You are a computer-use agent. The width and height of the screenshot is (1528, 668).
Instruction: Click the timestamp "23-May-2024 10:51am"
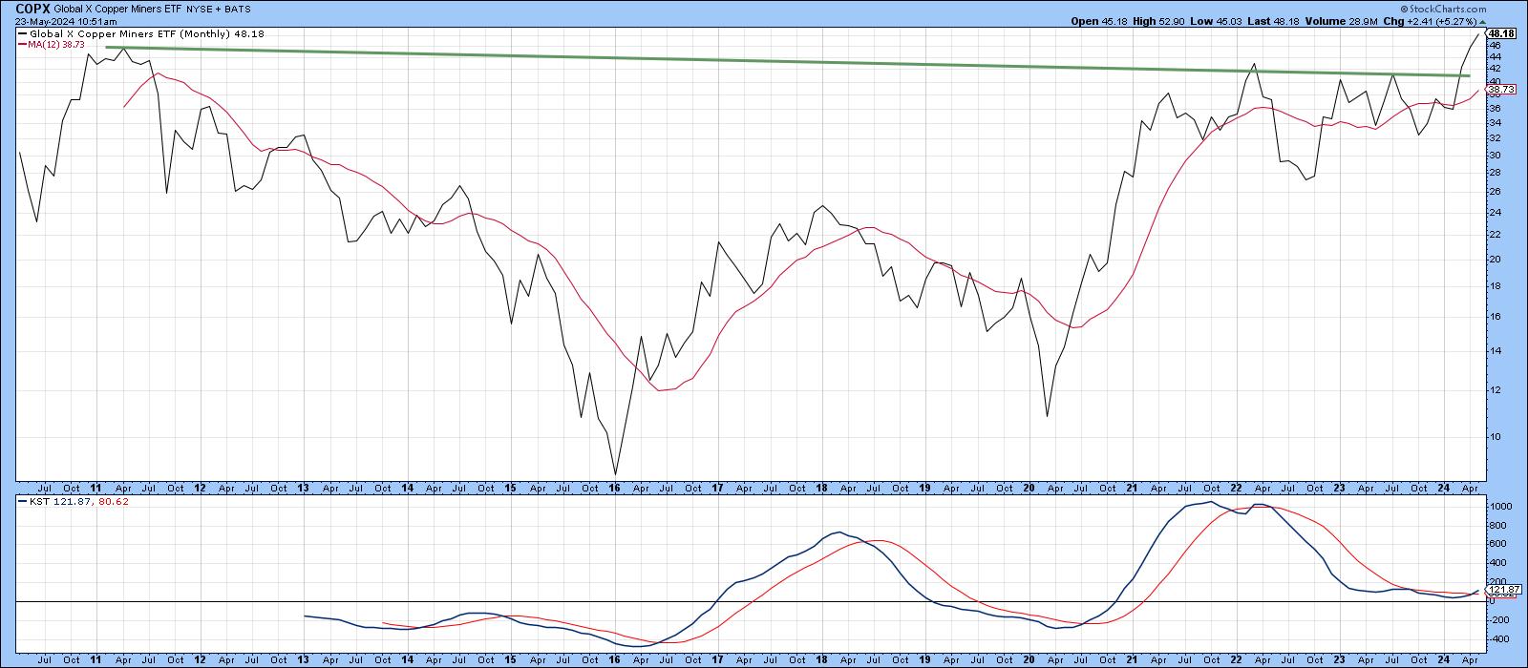pos(65,20)
